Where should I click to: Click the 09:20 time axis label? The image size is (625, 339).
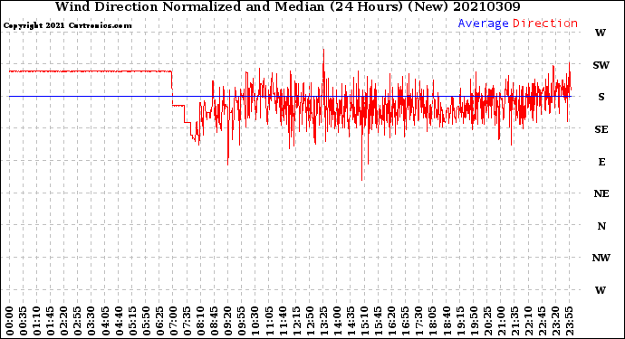click(x=228, y=321)
